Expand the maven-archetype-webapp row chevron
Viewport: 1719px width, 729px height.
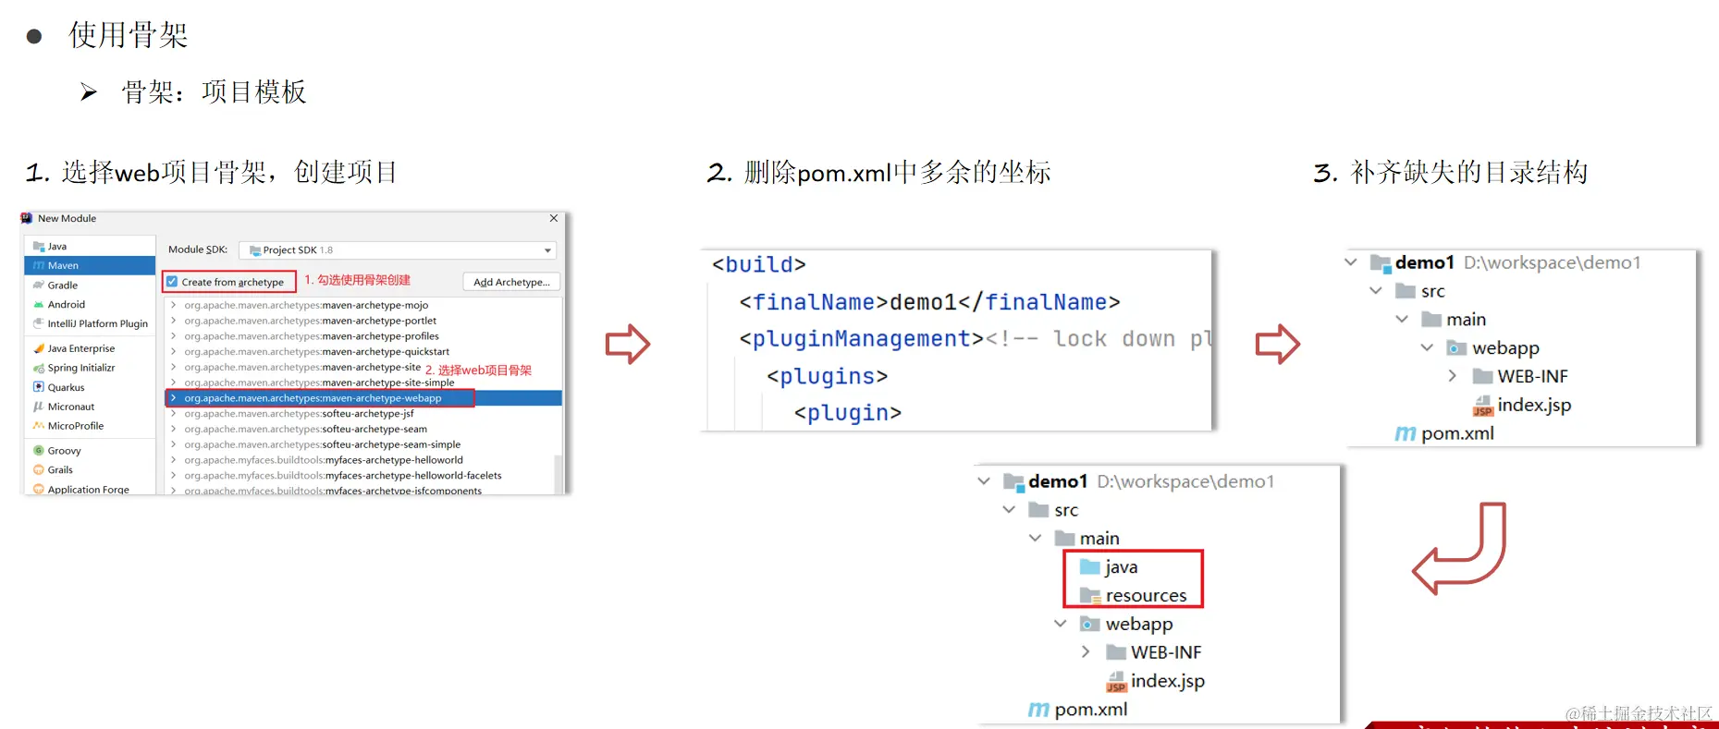pos(173,398)
